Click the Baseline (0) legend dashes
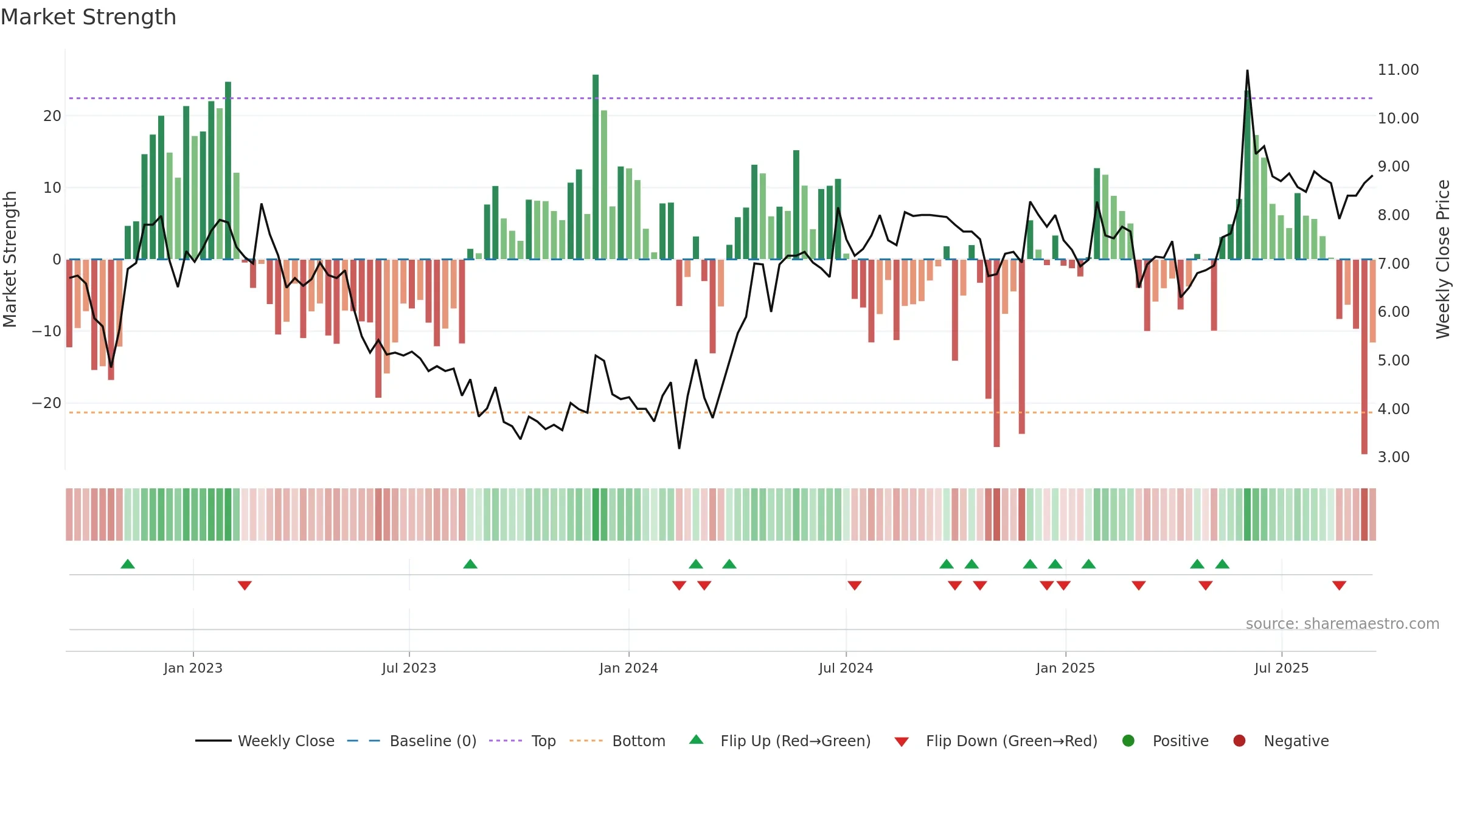Image resolution: width=1460 pixels, height=821 pixels. pyautogui.click(x=364, y=741)
